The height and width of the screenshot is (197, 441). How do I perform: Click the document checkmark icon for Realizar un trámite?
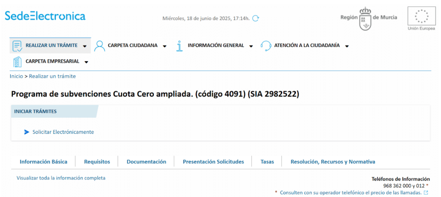(18, 46)
